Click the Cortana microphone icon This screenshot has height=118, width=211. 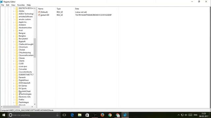57,115
